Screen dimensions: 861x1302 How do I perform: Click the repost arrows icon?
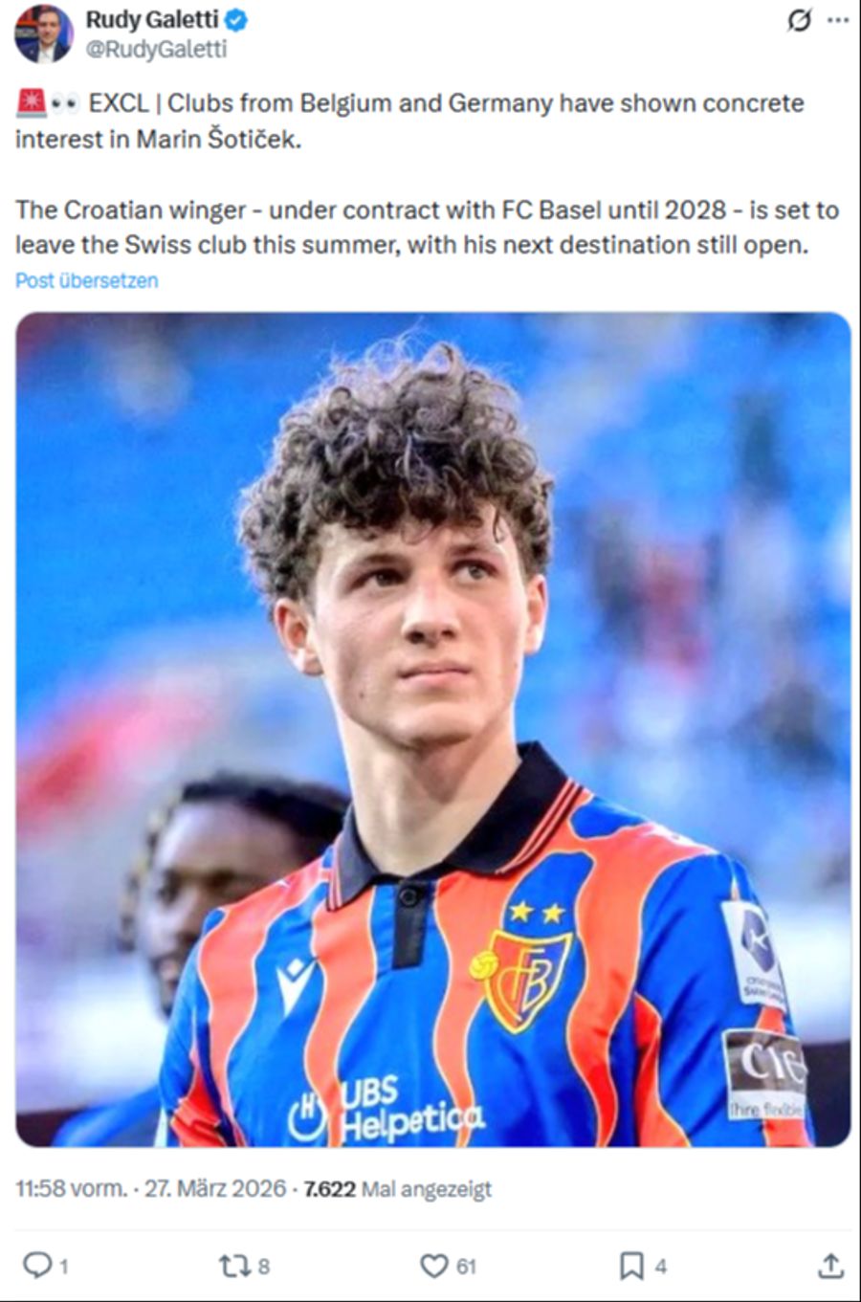pyautogui.click(x=232, y=1266)
